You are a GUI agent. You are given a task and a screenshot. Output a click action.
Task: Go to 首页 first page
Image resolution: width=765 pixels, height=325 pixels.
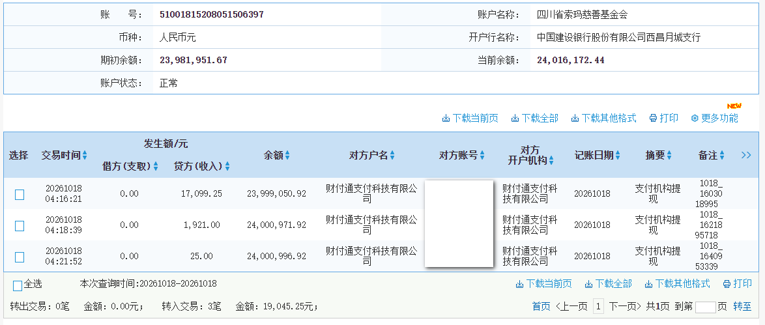[x=541, y=307]
